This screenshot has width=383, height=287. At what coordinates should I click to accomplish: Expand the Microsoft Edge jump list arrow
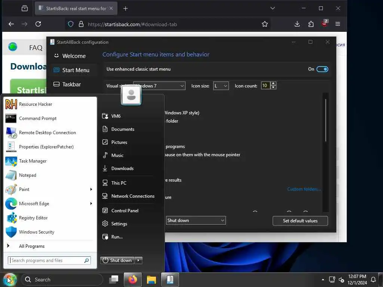click(91, 204)
